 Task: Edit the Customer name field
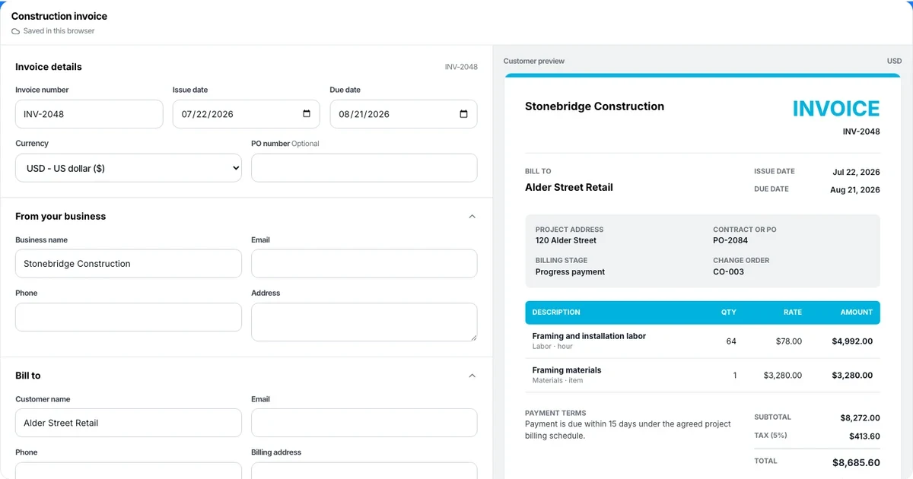[129, 423]
